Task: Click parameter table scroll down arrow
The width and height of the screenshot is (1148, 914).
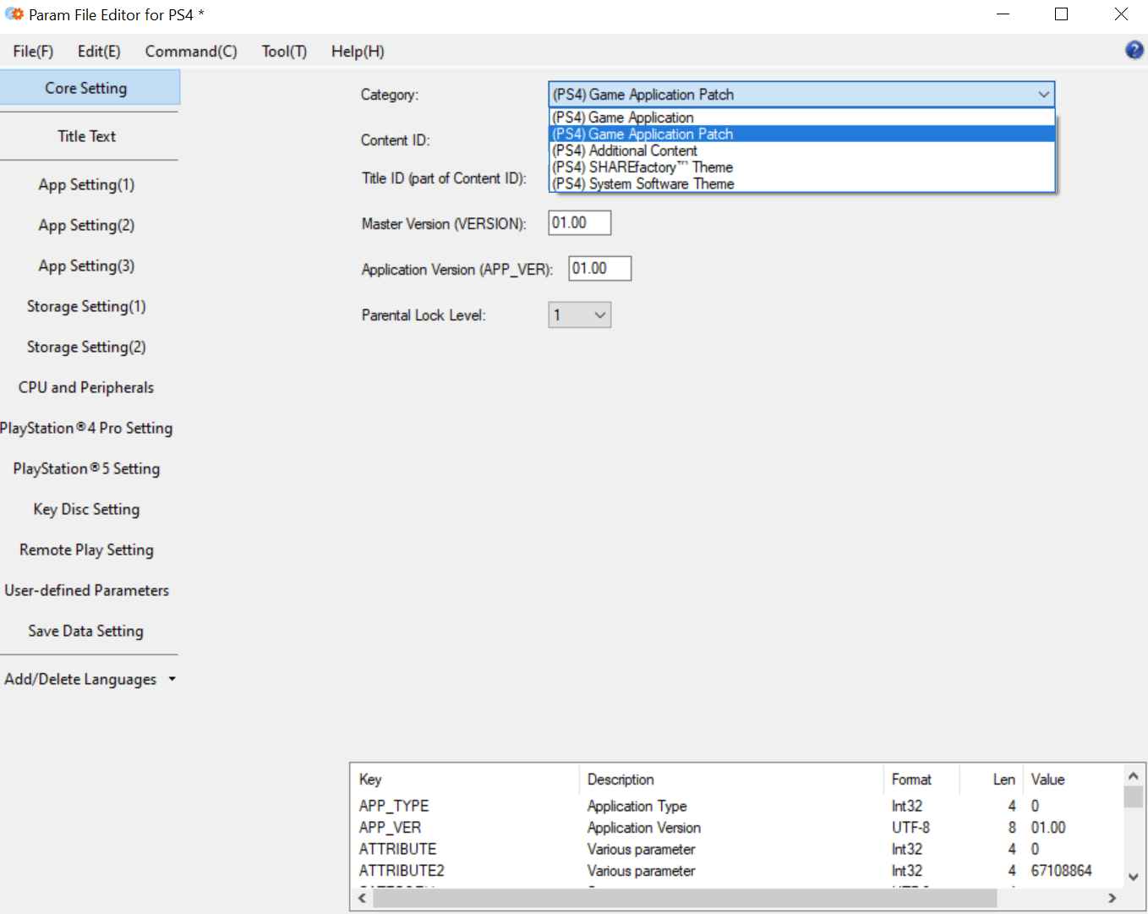Action: pos(1134,878)
